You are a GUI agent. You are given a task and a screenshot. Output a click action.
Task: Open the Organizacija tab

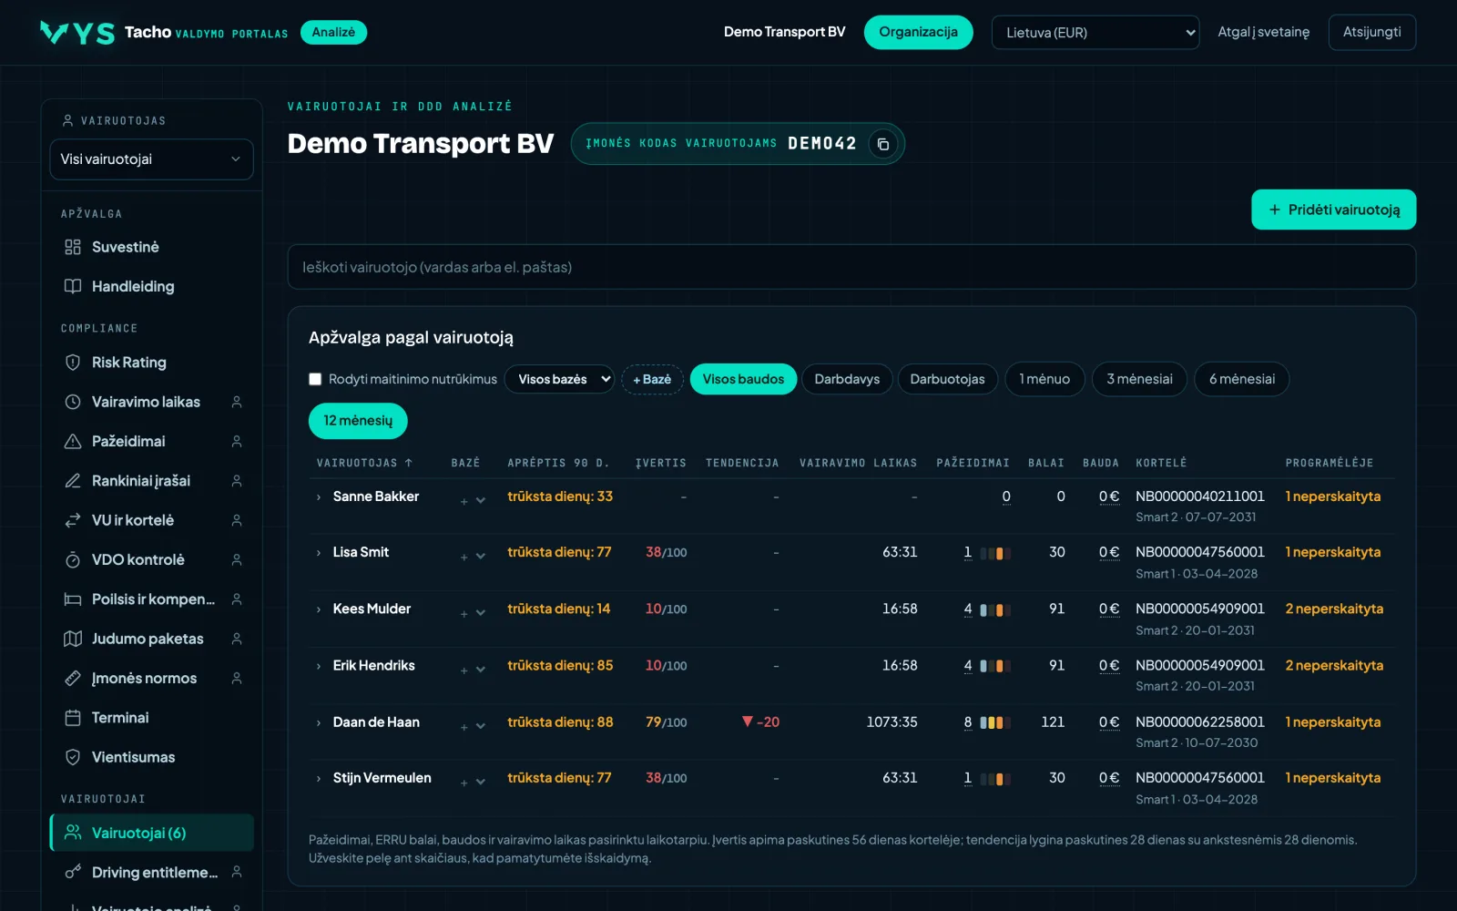point(918,32)
